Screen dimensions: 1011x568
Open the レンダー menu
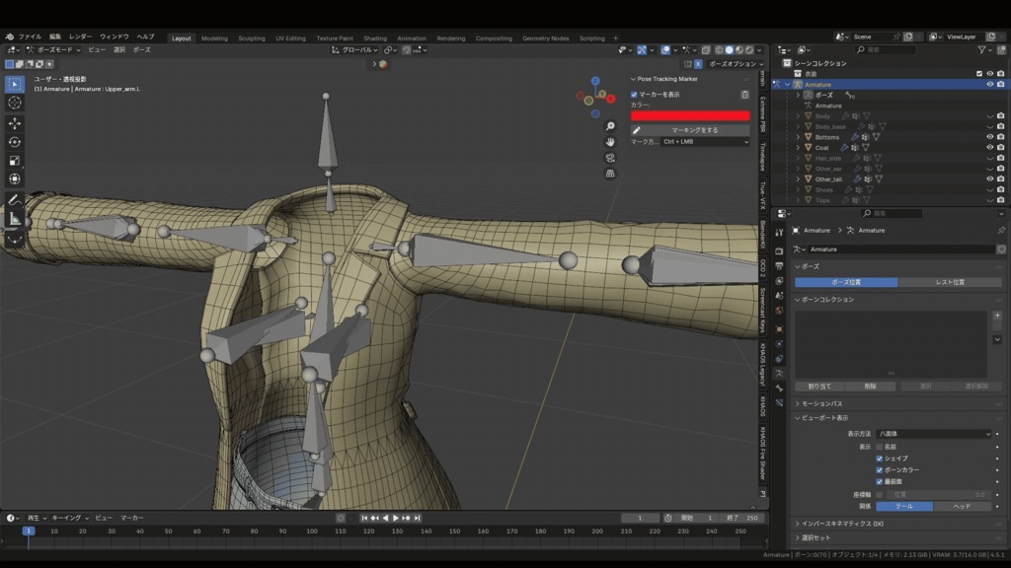80,36
